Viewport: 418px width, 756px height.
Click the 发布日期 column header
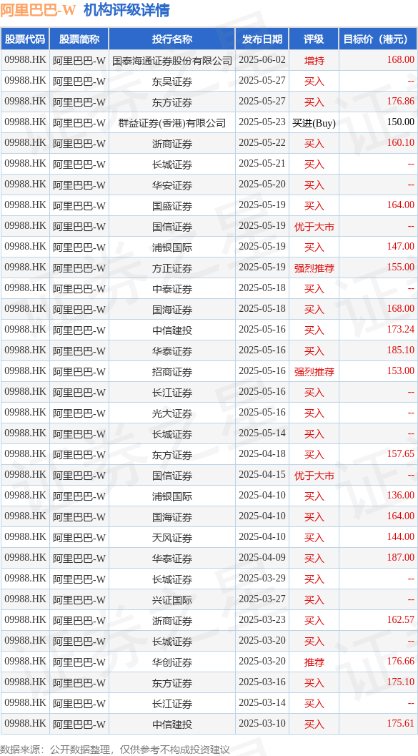[262, 39]
